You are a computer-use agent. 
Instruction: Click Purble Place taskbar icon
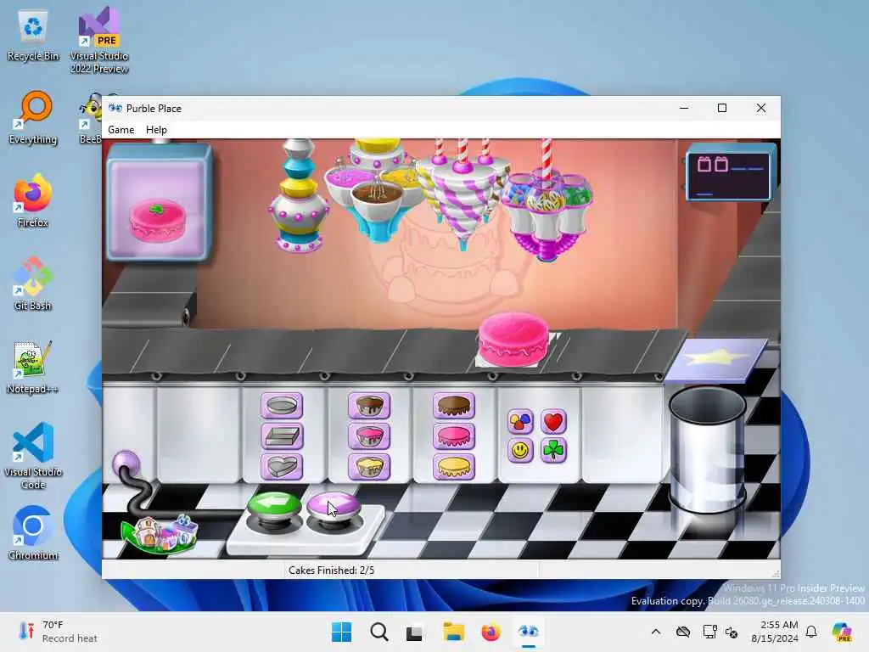(x=528, y=632)
